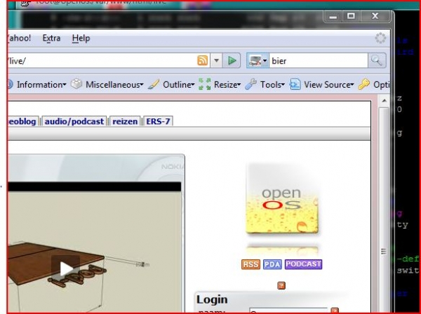Click the PODCAST badge
This screenshot has width=421, height=314.
coord(303,264)
